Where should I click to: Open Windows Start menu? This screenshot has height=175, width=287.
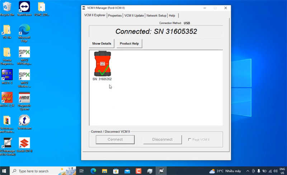pos(4,171)
